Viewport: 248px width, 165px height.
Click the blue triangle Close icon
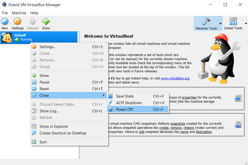34,95
